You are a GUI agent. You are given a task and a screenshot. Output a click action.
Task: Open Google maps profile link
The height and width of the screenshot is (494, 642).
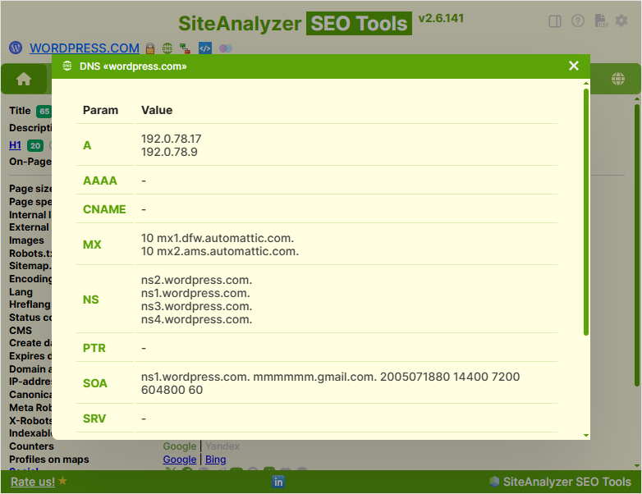click(x=179, y=460)
